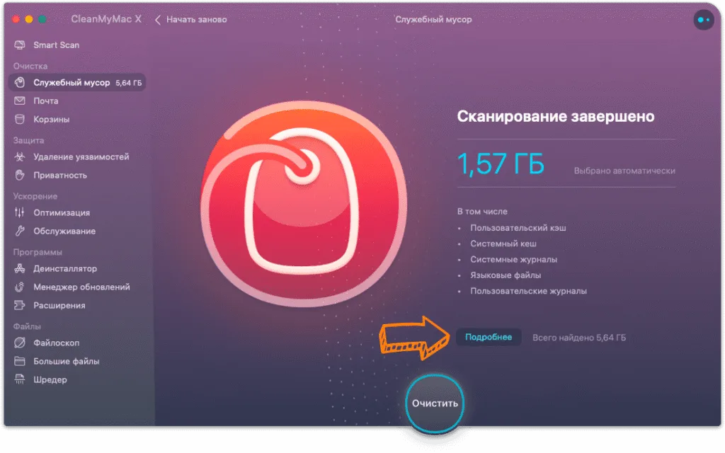Viewport: 725px width, 453px height.
Task: Click the Программы section header
Action: click(x=38, y=253)
